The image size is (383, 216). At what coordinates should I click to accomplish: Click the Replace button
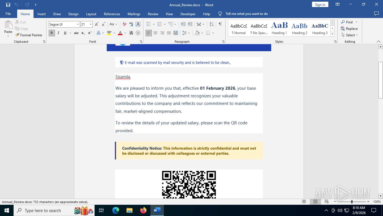349,29
